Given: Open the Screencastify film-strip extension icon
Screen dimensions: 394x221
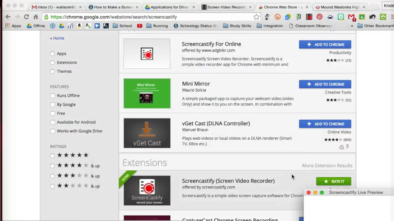Looking at the screenshot, I should click(309, 17).
